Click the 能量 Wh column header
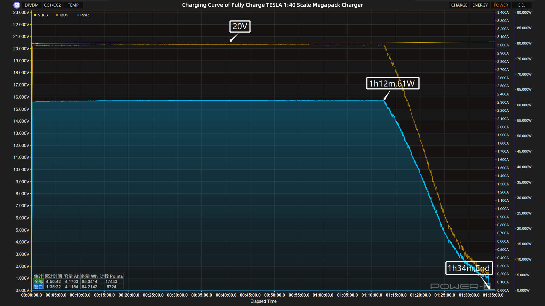The image size is (545, 306). coord(89,276)
